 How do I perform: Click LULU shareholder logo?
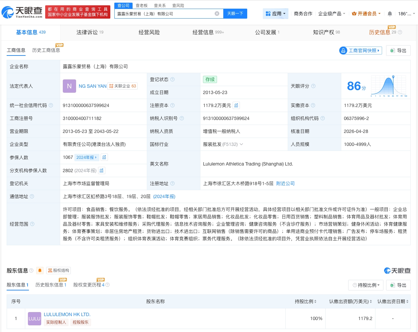[x=35, y=319]
